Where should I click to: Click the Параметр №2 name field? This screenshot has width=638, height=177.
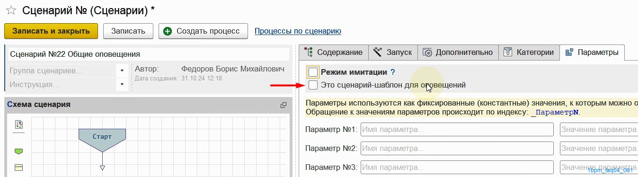tap(457, 149)
